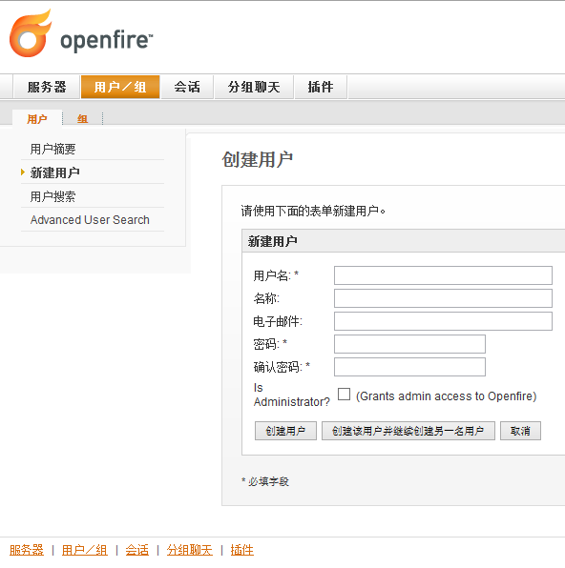This screenshot has width=565, height=568.
Task: Open the footer 服务器 link
Action: click(x=27, y=550)
